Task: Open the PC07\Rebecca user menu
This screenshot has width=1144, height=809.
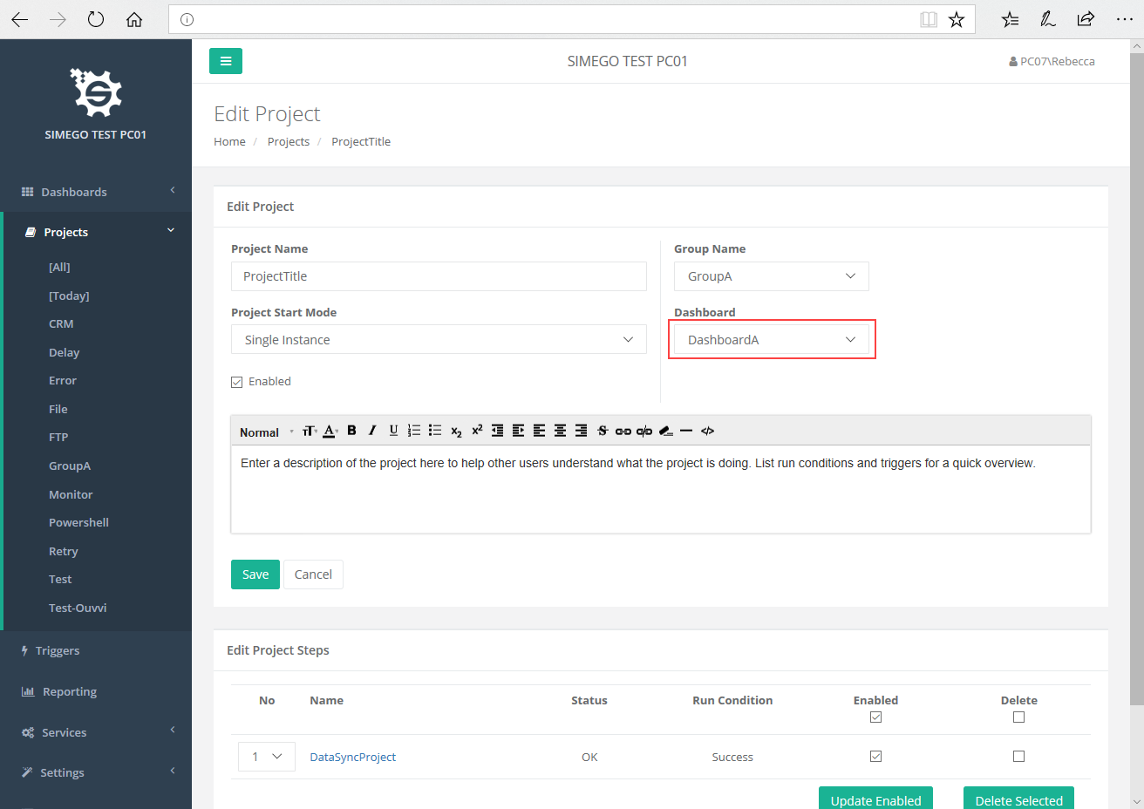Action: click(x=1052, y=61)
